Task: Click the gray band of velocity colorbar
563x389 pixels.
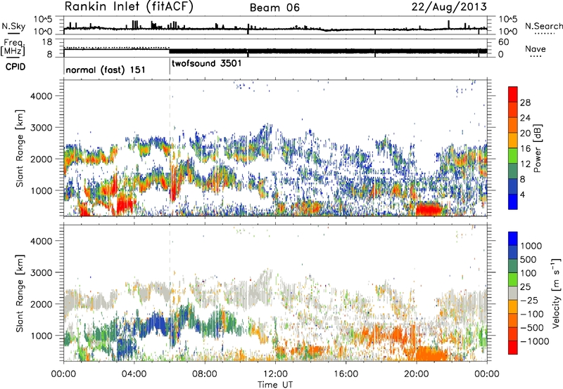Action: click(x=513, y=293)
